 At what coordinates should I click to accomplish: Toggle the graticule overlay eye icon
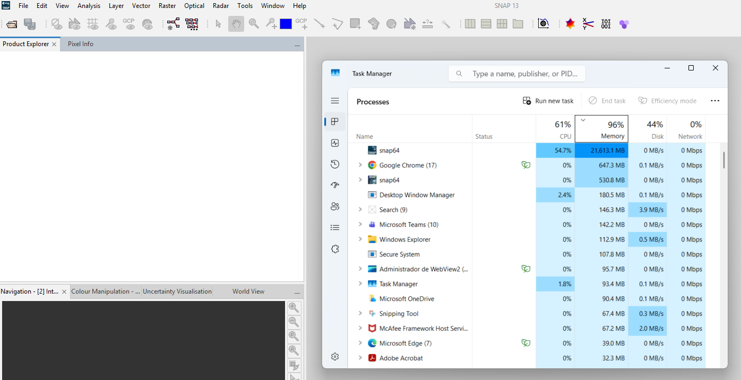93,24
